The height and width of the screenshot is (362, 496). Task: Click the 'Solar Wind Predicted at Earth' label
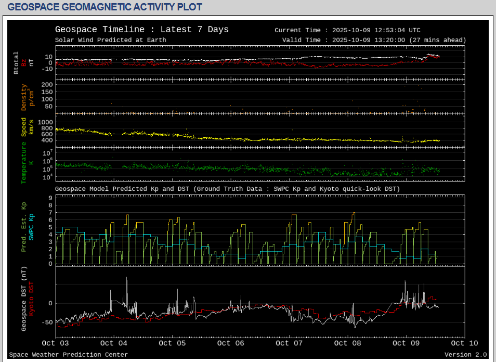(x=111, y=40)
